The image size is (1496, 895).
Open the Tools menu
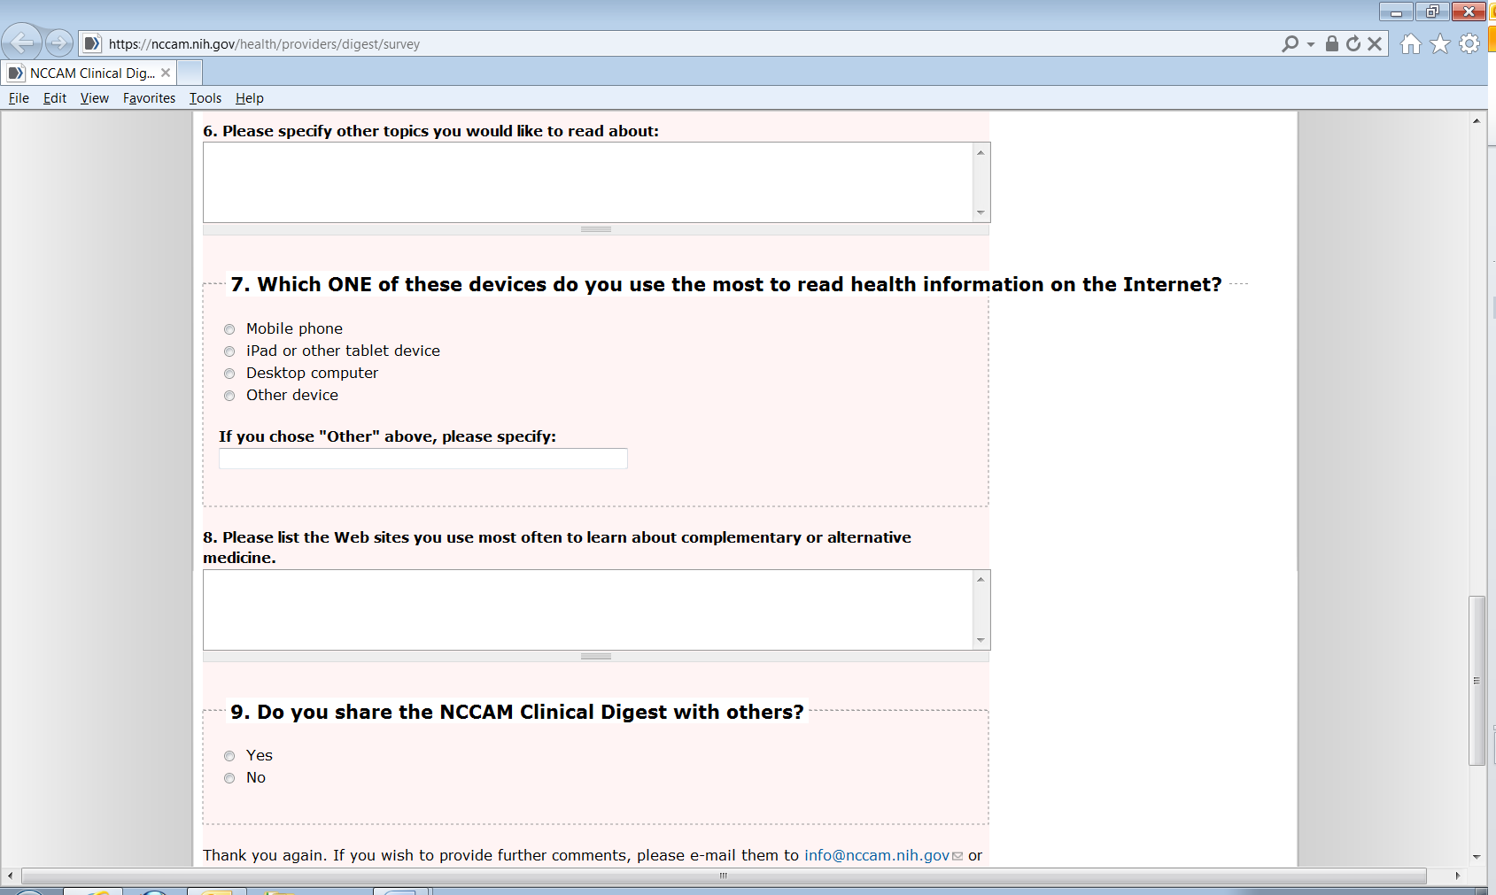coord(205,98)
